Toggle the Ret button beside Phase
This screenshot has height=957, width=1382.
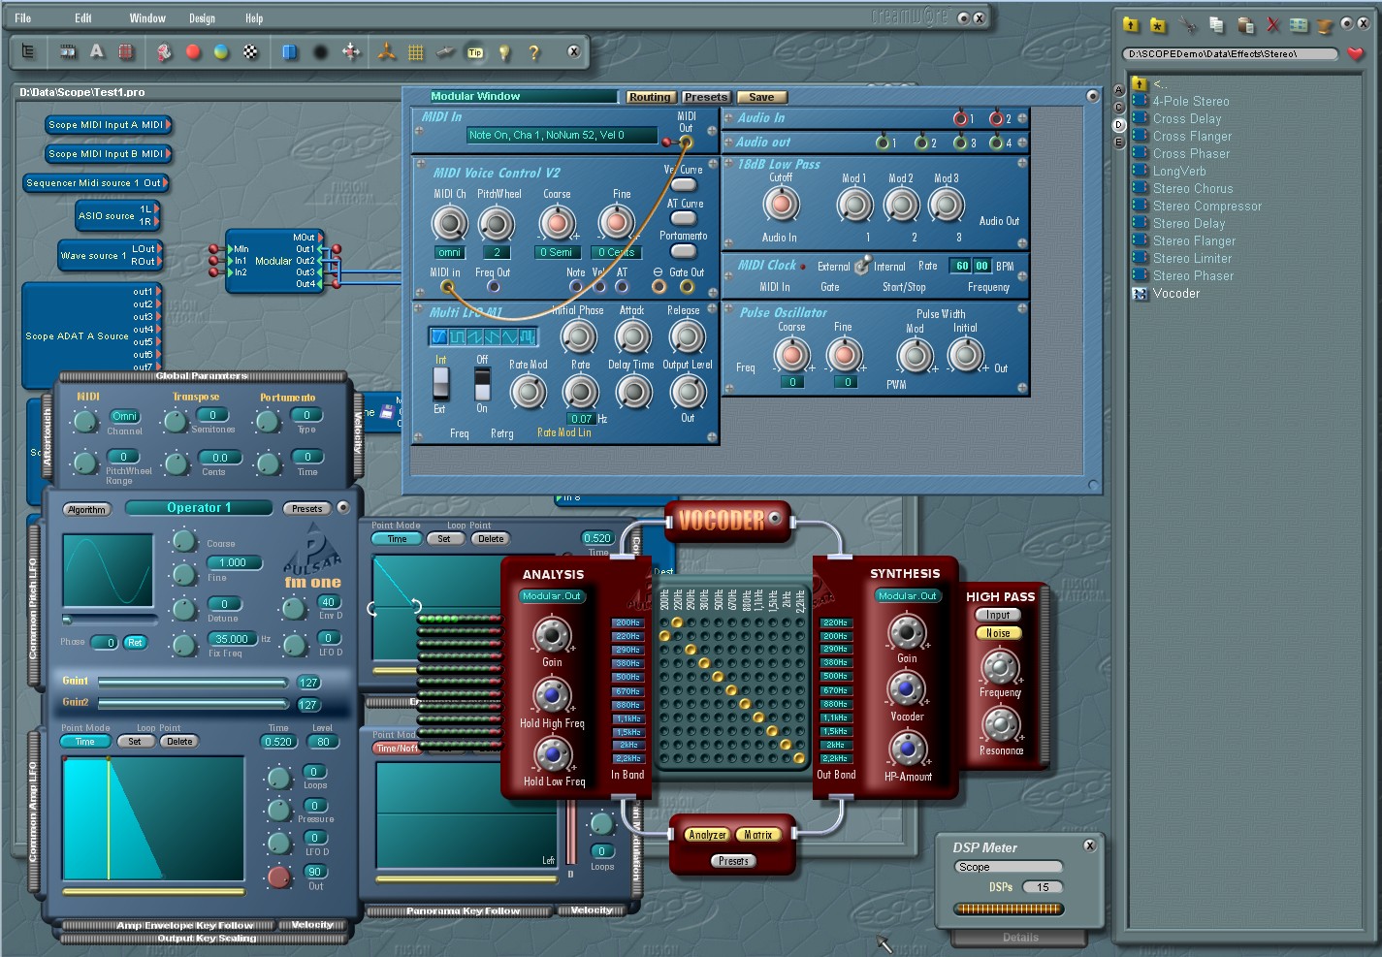[135, 642]
